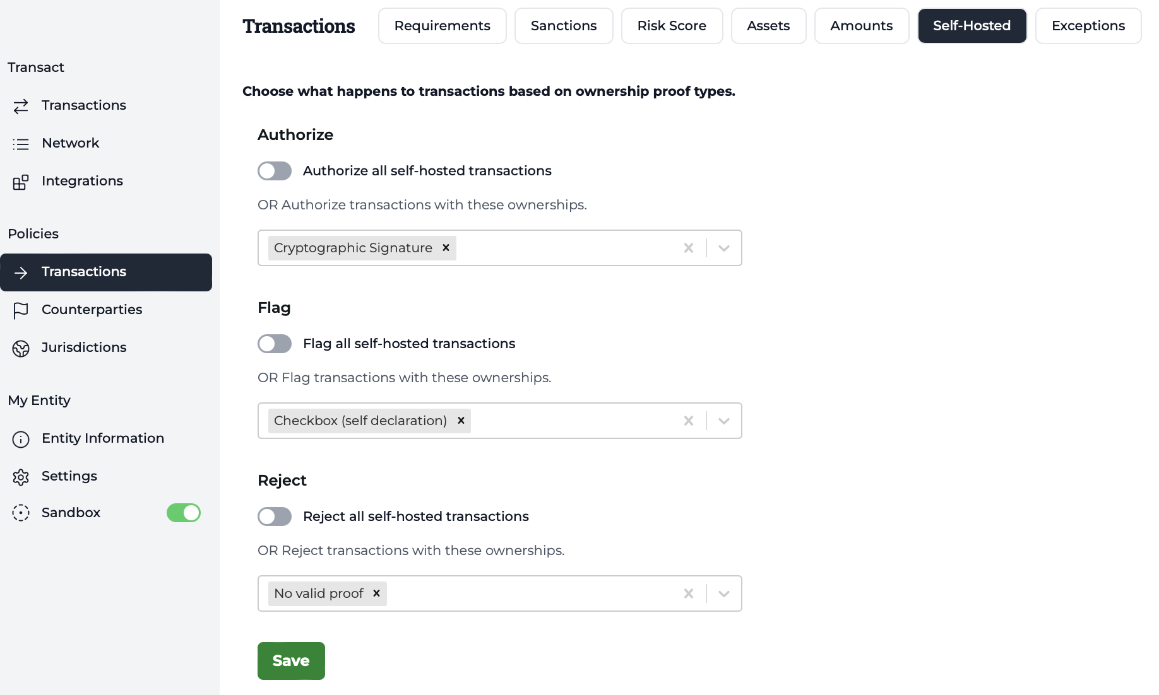This screenshot has width=1159, height=695.
Task: Turn off the Sandbox toggle
Action: point(184,513)
